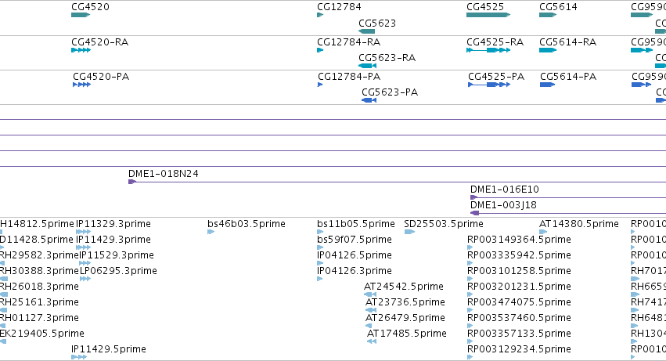Open the CG5623-RA transcript label
Viewport: 666px width, 361px height.
[x=387, y=58]
